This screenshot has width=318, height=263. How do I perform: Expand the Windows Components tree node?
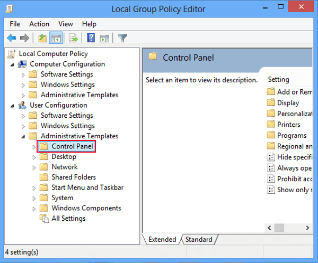point(34,209)
